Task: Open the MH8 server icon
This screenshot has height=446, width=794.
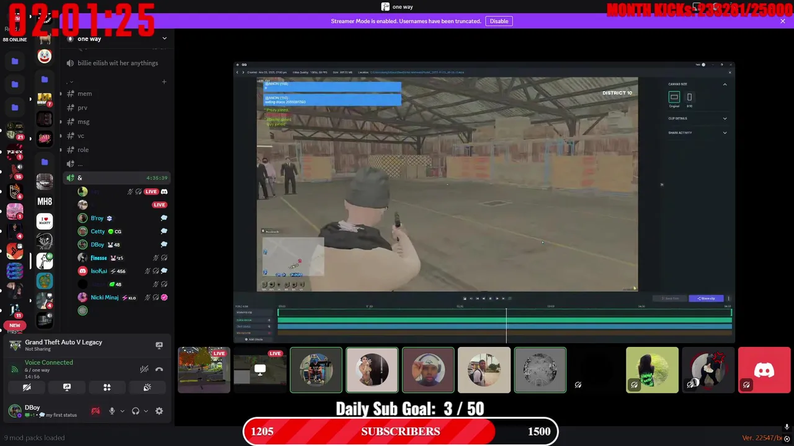Action: (x=45, y=201)
